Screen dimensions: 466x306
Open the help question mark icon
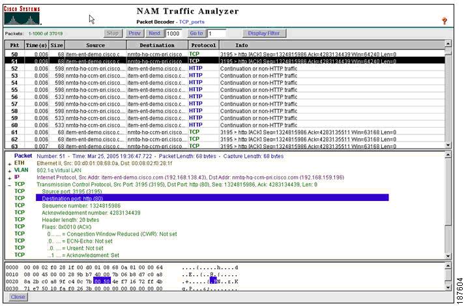(444, 21)
